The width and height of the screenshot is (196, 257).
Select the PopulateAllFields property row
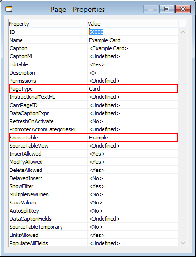pos(93,243)
